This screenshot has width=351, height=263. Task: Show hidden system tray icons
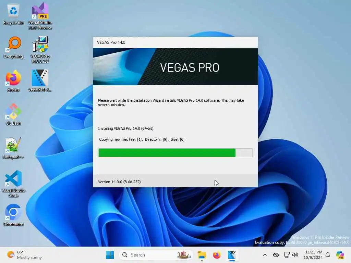(265, 255)
